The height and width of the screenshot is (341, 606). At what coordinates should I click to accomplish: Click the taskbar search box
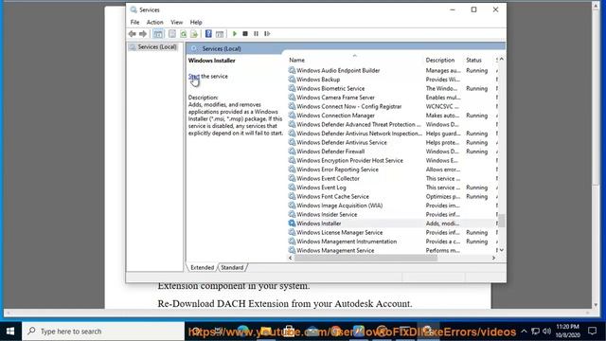[x=103, y=332]
